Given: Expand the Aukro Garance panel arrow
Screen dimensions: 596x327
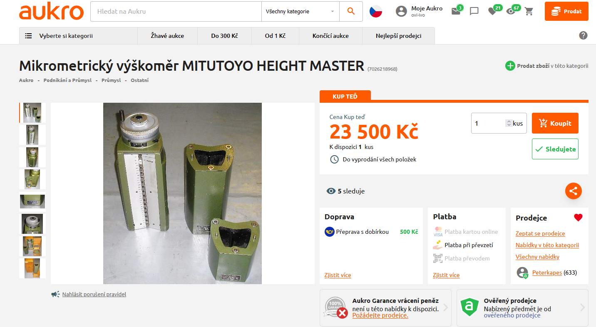Looking at the screenshot, I should point(445,308).
